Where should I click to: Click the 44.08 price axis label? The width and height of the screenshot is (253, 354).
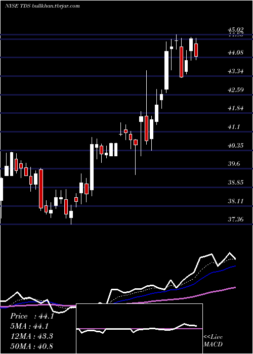point(236,53)
